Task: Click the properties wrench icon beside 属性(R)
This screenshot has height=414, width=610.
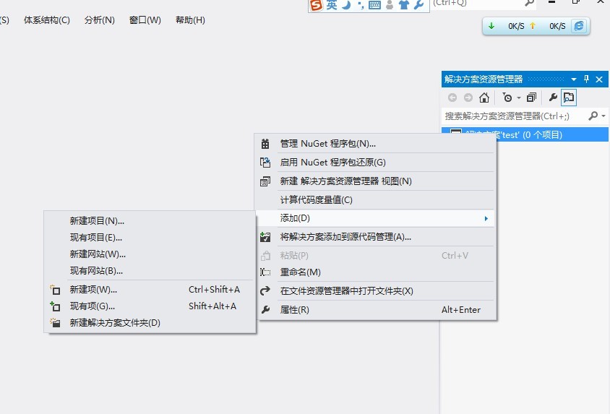Action: click(265, 310)
